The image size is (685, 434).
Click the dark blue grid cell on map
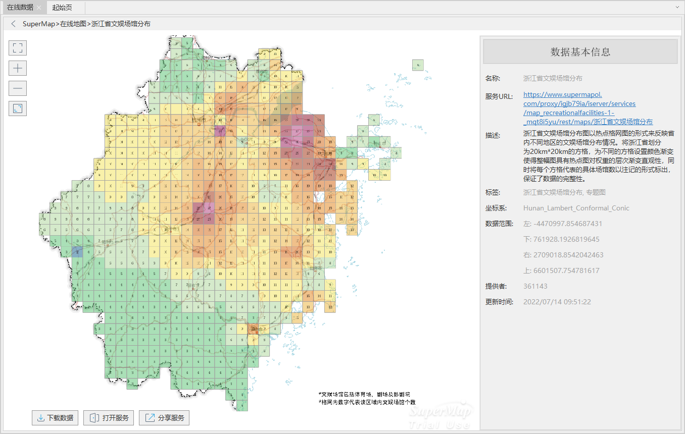pyautogui.click(x=77, y=252)
